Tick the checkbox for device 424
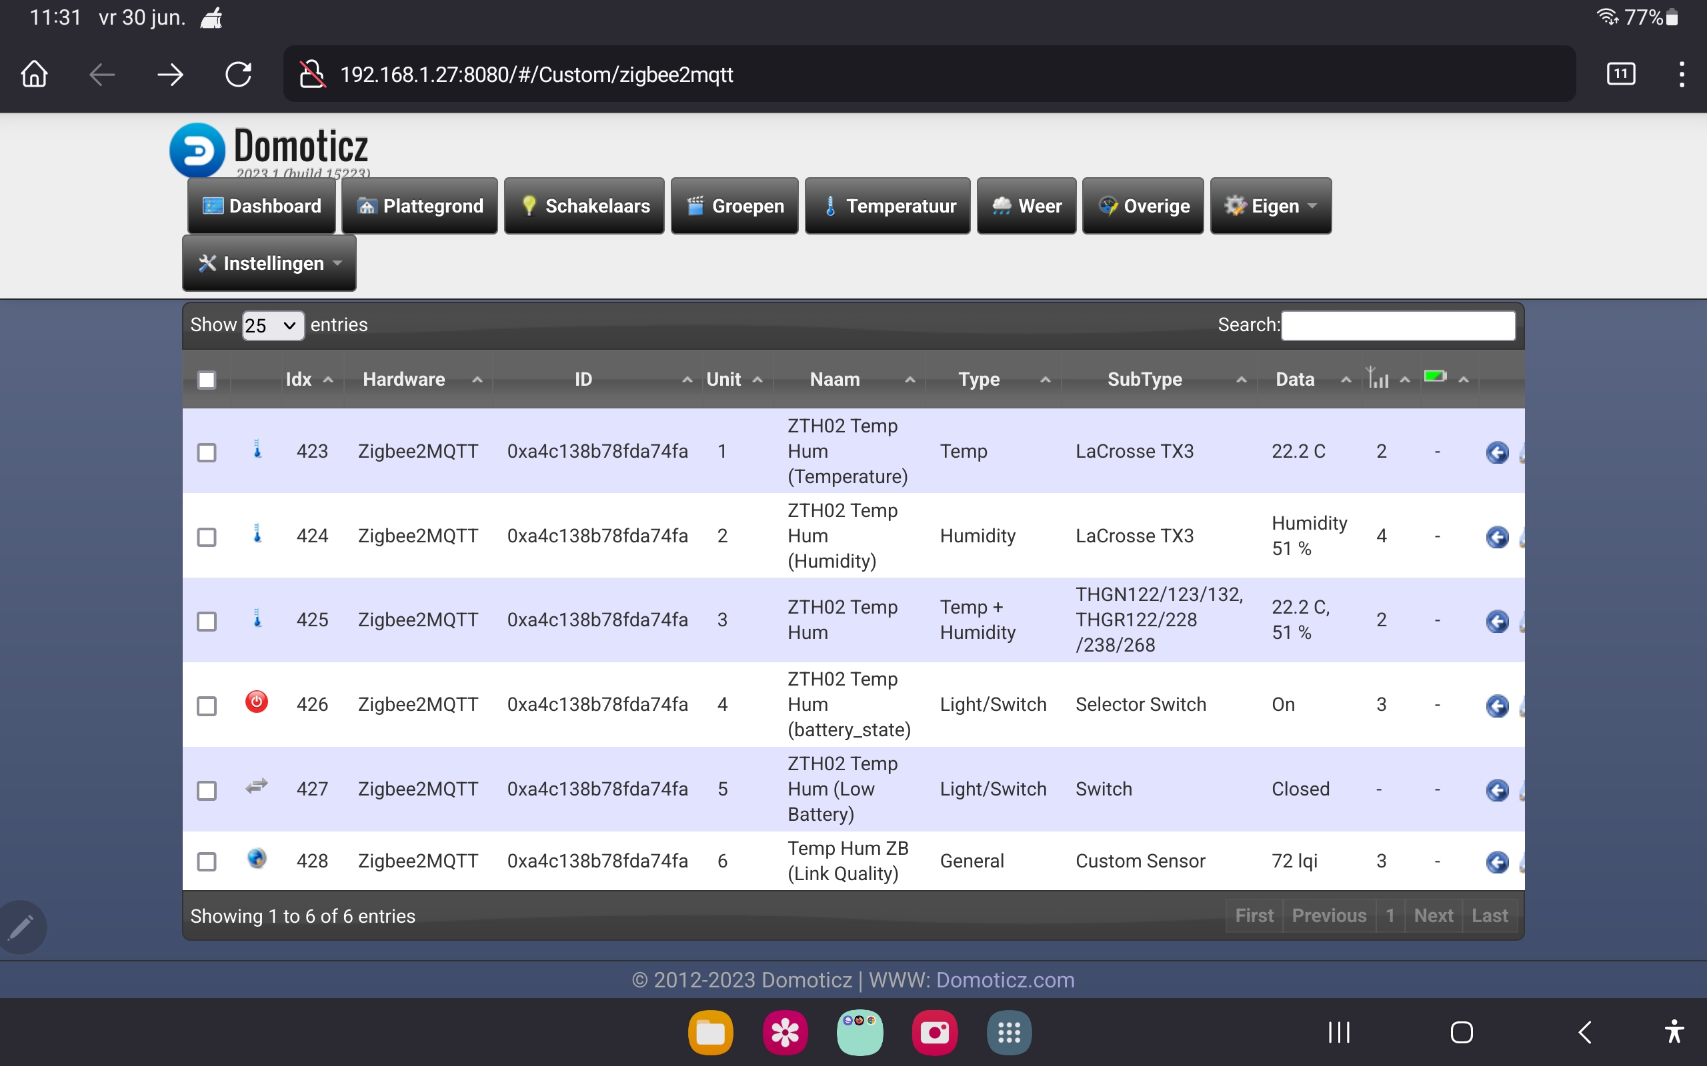This screenshot has height=1066, width=1707. click(207, 537)
